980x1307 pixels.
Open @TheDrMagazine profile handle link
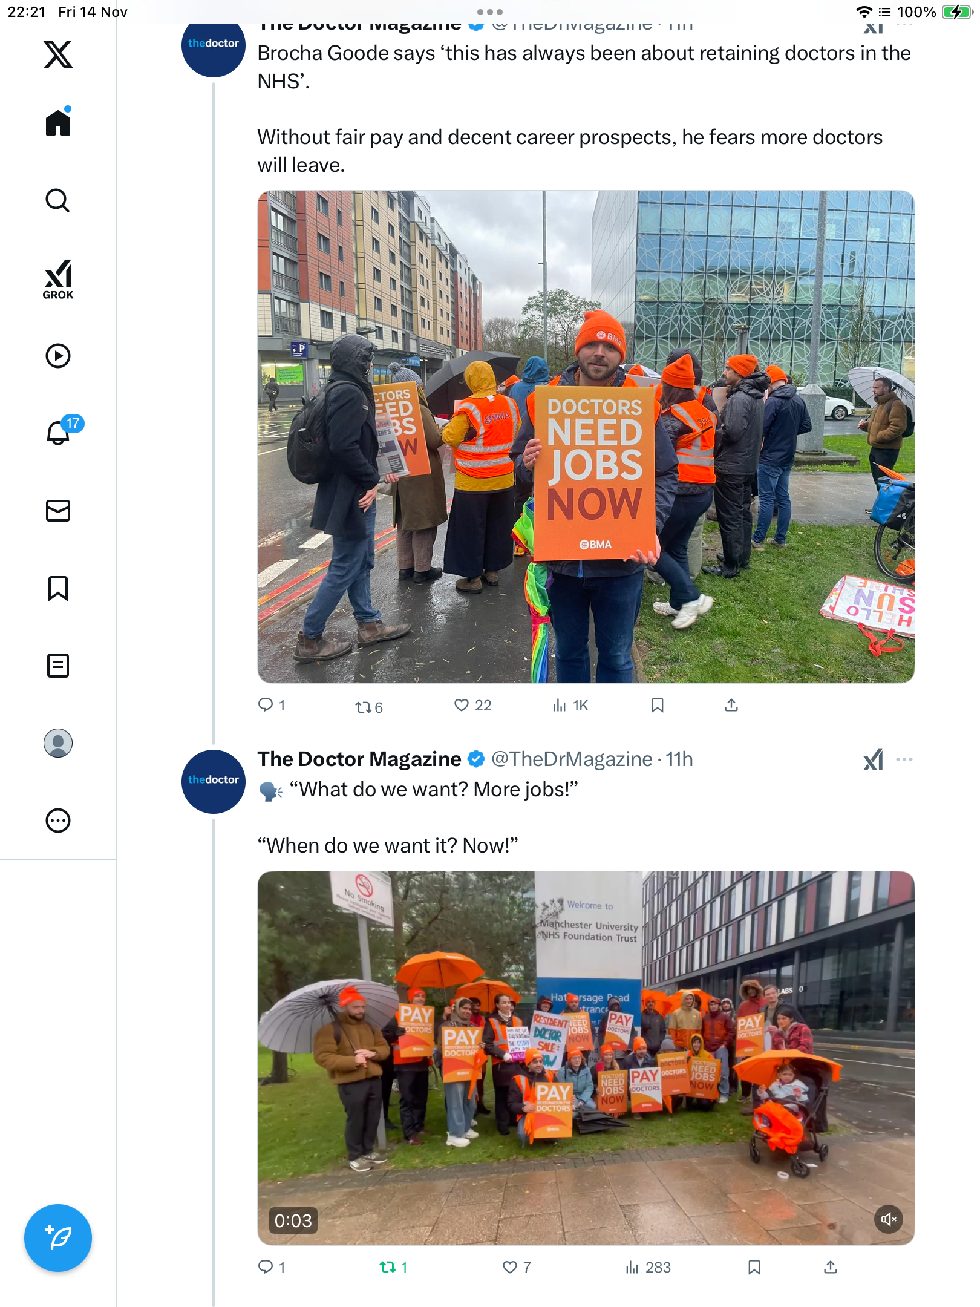572,759
